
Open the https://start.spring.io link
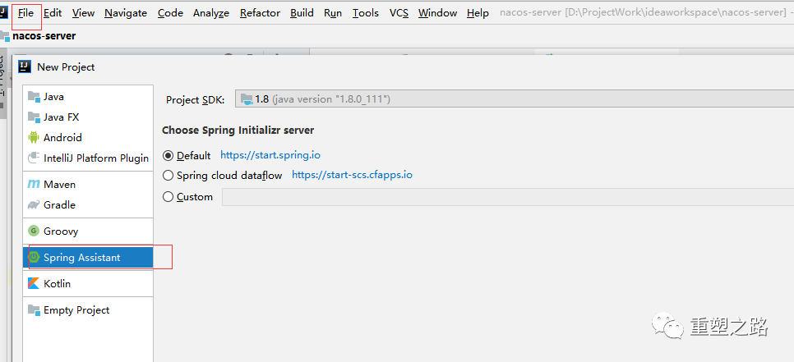click(270, 155)
